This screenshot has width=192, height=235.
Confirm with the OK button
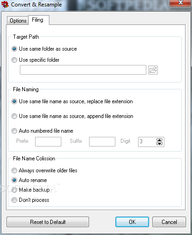[132, 222]
